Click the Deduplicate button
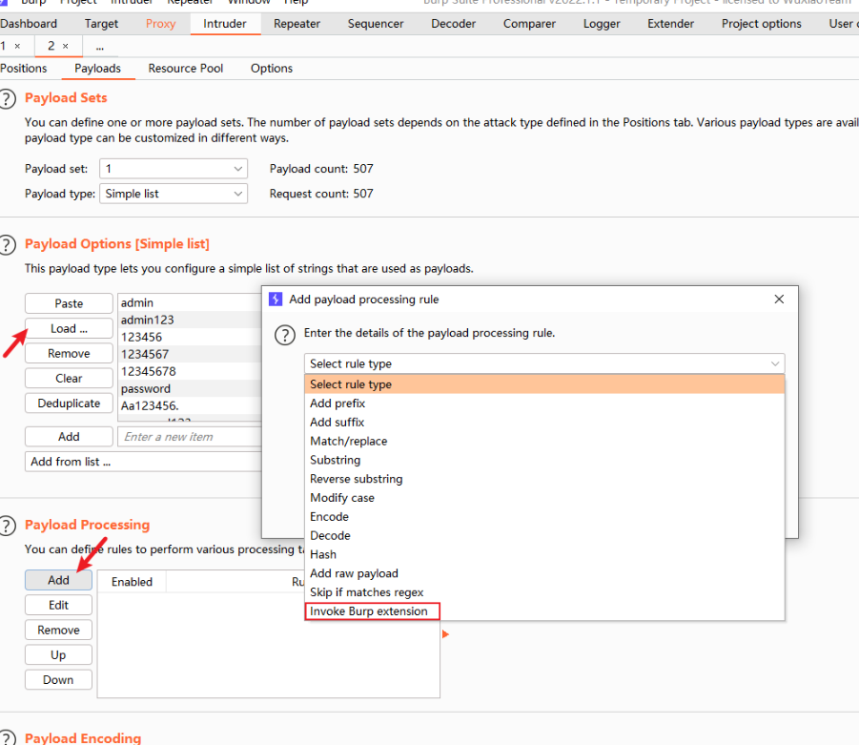This screenshot has width=859, height=745. click(x=69, y=403)
